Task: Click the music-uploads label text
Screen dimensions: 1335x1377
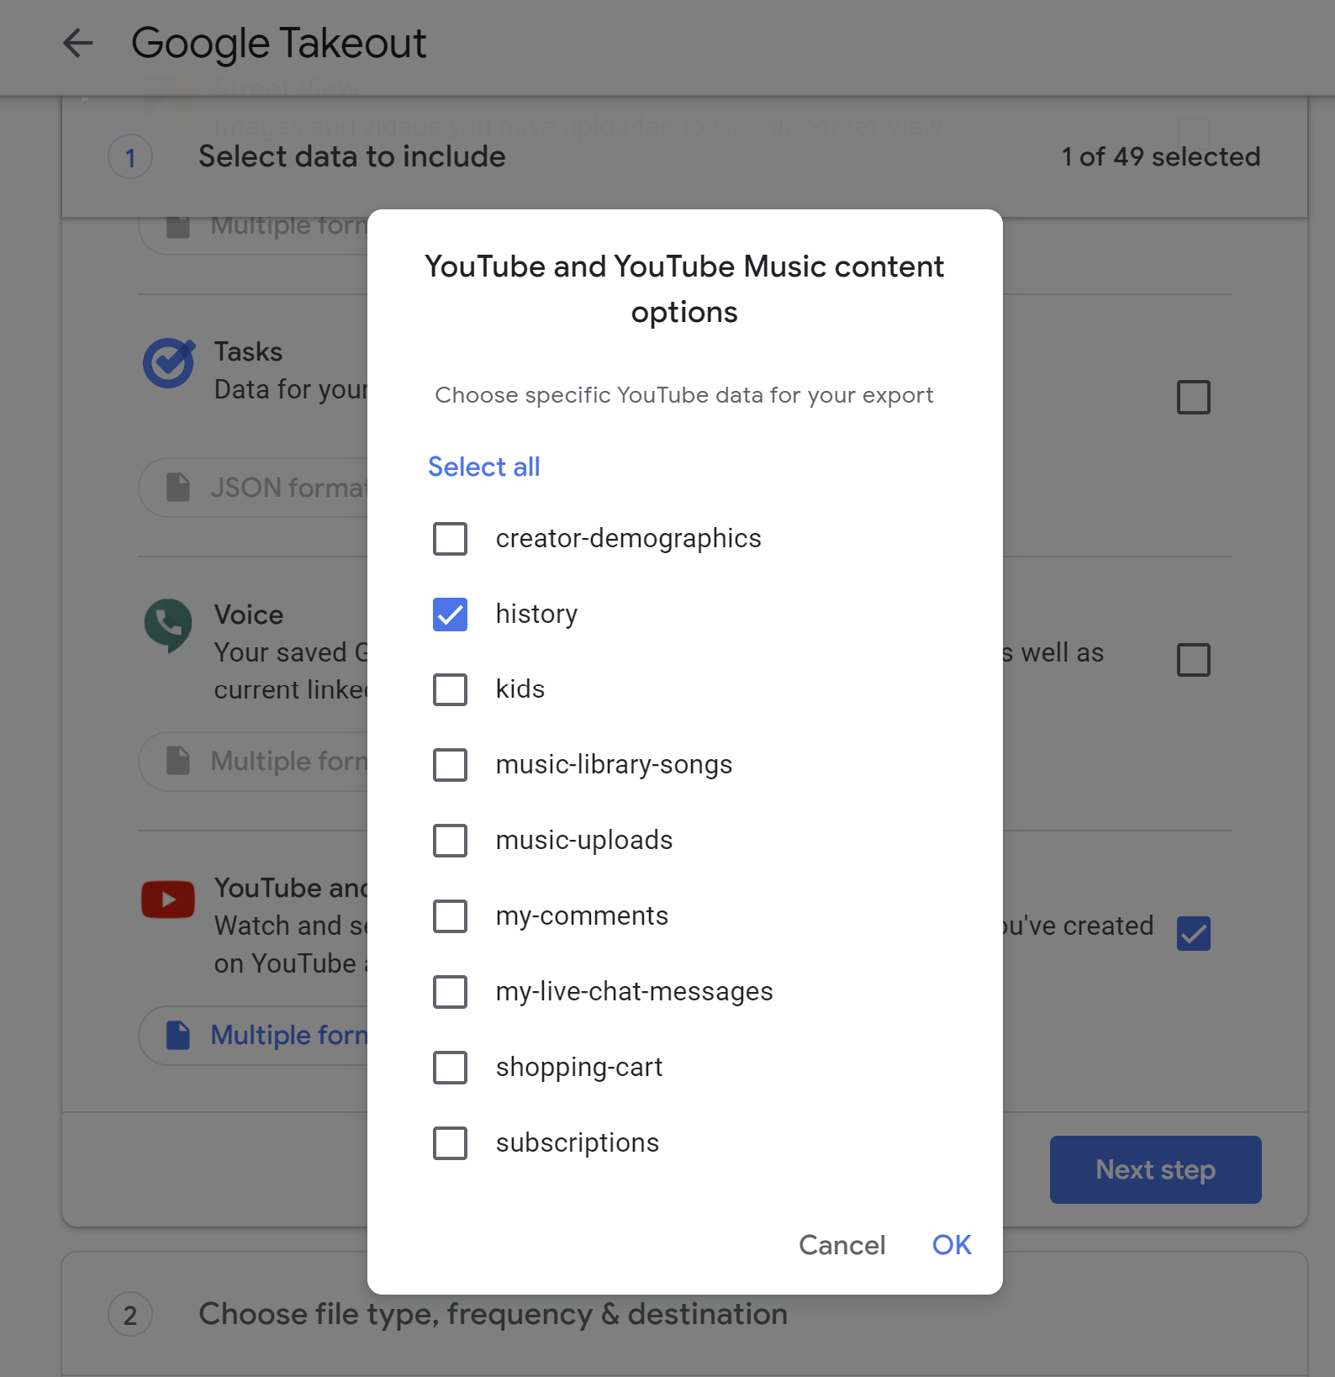Action: 584,841
